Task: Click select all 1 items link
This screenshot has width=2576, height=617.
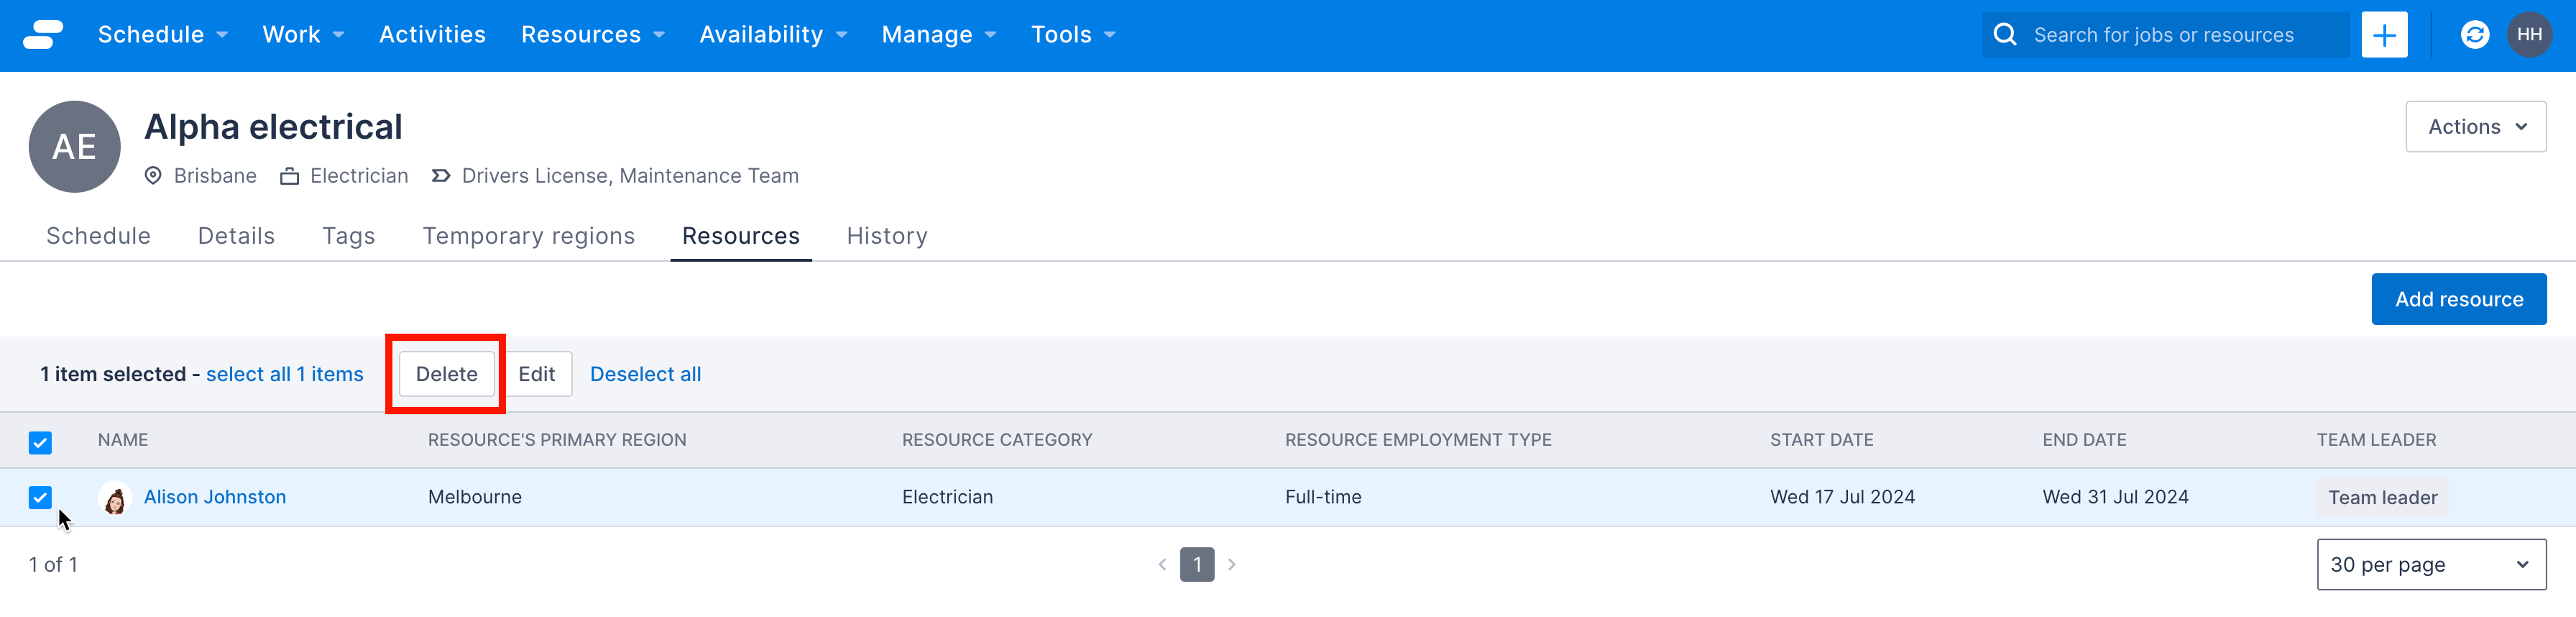Action: (285, 374)
